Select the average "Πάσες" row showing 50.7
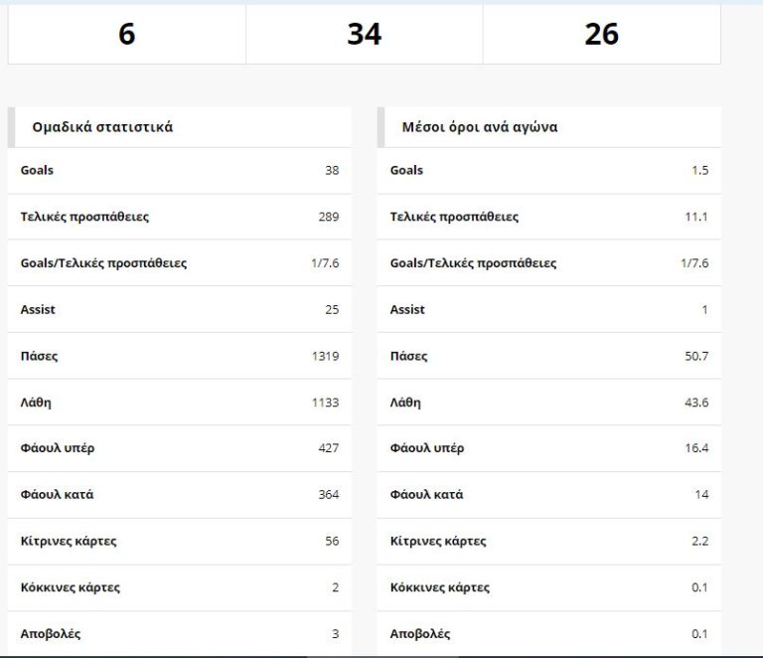Image resolution: width=763 pixels, height=658 pixels. tap(548, 356)
